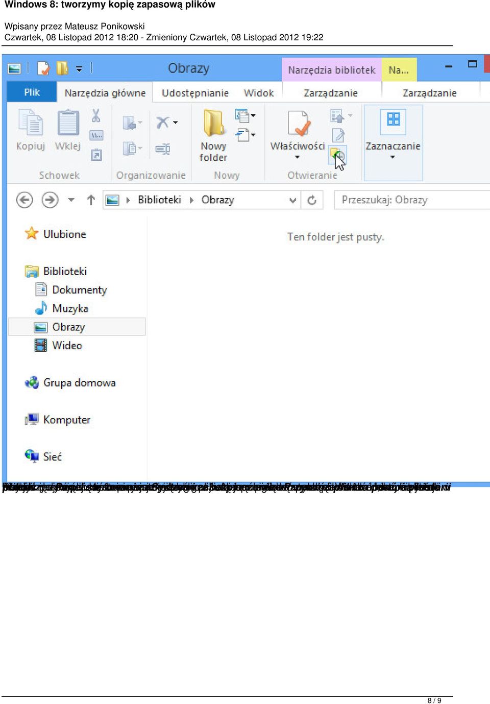The width and height of the screenshot is (490, 704).
Task: Select Komputer in navigation pane
Action: 58,420
